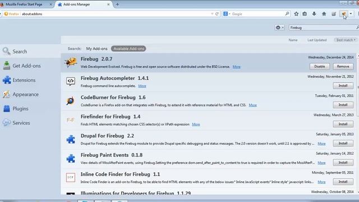Install Drupal For Firebug 2.2
The width and height of the screenshot is (359, 202).
coord(343,144)
